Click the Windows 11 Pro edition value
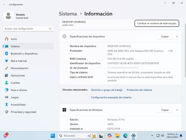Screen dimensions: 186x140 click(116, 119)
